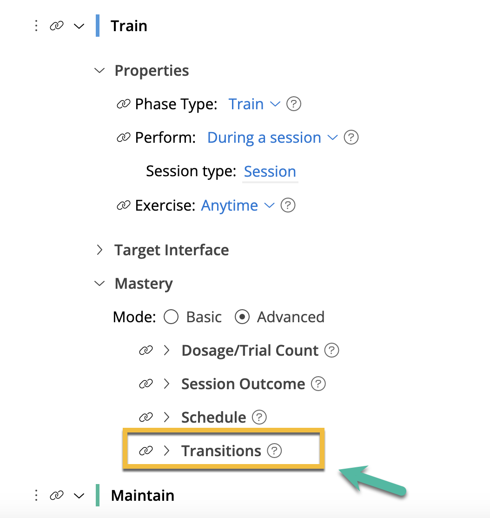490x518 pixels.
Task: Click the link icon near Dosage/Trial Count
Action: click(x=147, y=350)
